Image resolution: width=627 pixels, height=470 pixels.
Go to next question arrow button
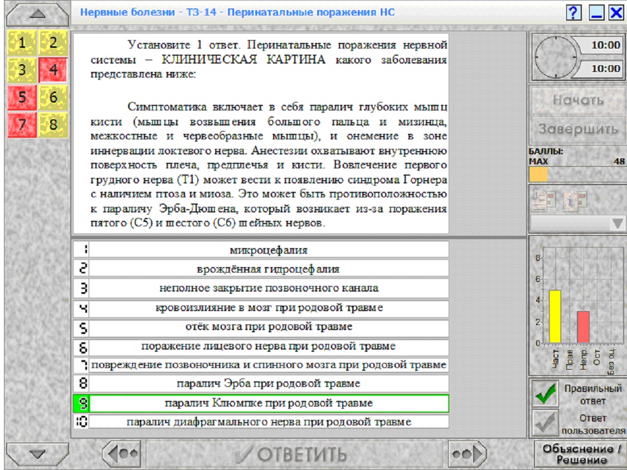click(466, 454)
